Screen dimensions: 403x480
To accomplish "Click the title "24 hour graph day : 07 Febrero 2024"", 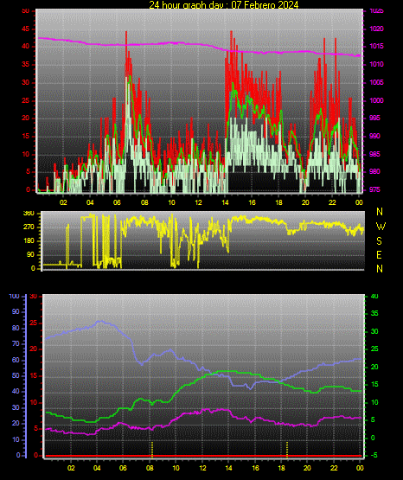I will 224,5.
